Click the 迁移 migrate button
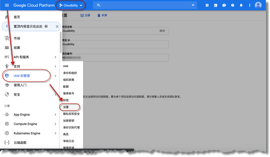The width and height of the screenshot is (270, 157). pyautogui.click(x=86, y=15)
